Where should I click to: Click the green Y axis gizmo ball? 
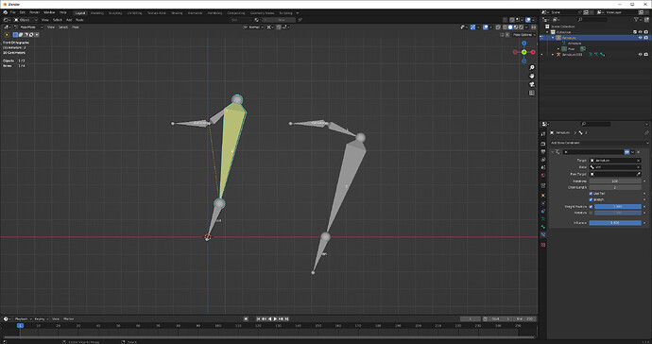(523, 52)
